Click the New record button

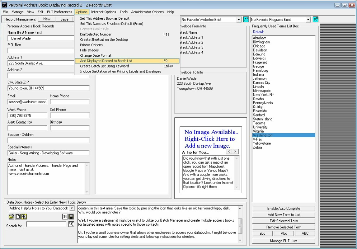[47, 19]
